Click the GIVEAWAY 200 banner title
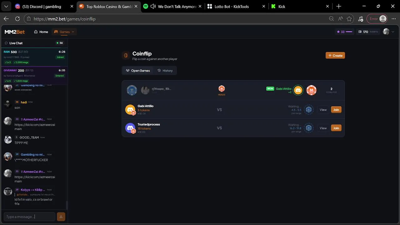Image resolution: width=400 pixels, height=225 pixels. click(x=14, y=70)
